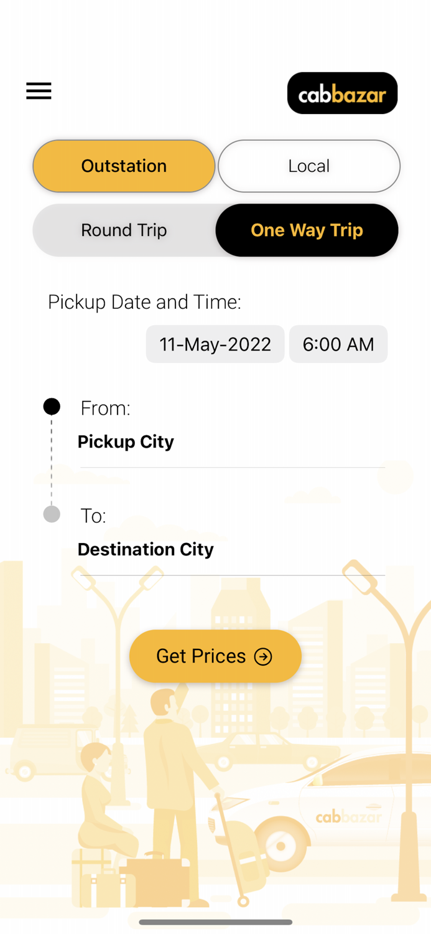This screenshot has height=934, width=431.
Task: Tap the arrow icon inside Get Prices
Action: [x=264, y=656]
